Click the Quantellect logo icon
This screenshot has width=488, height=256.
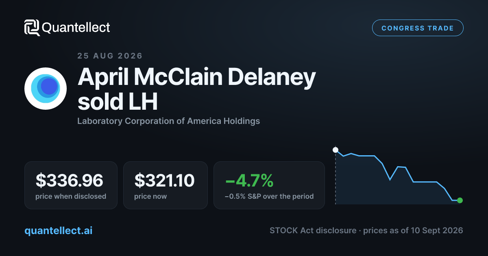(32, 28)
